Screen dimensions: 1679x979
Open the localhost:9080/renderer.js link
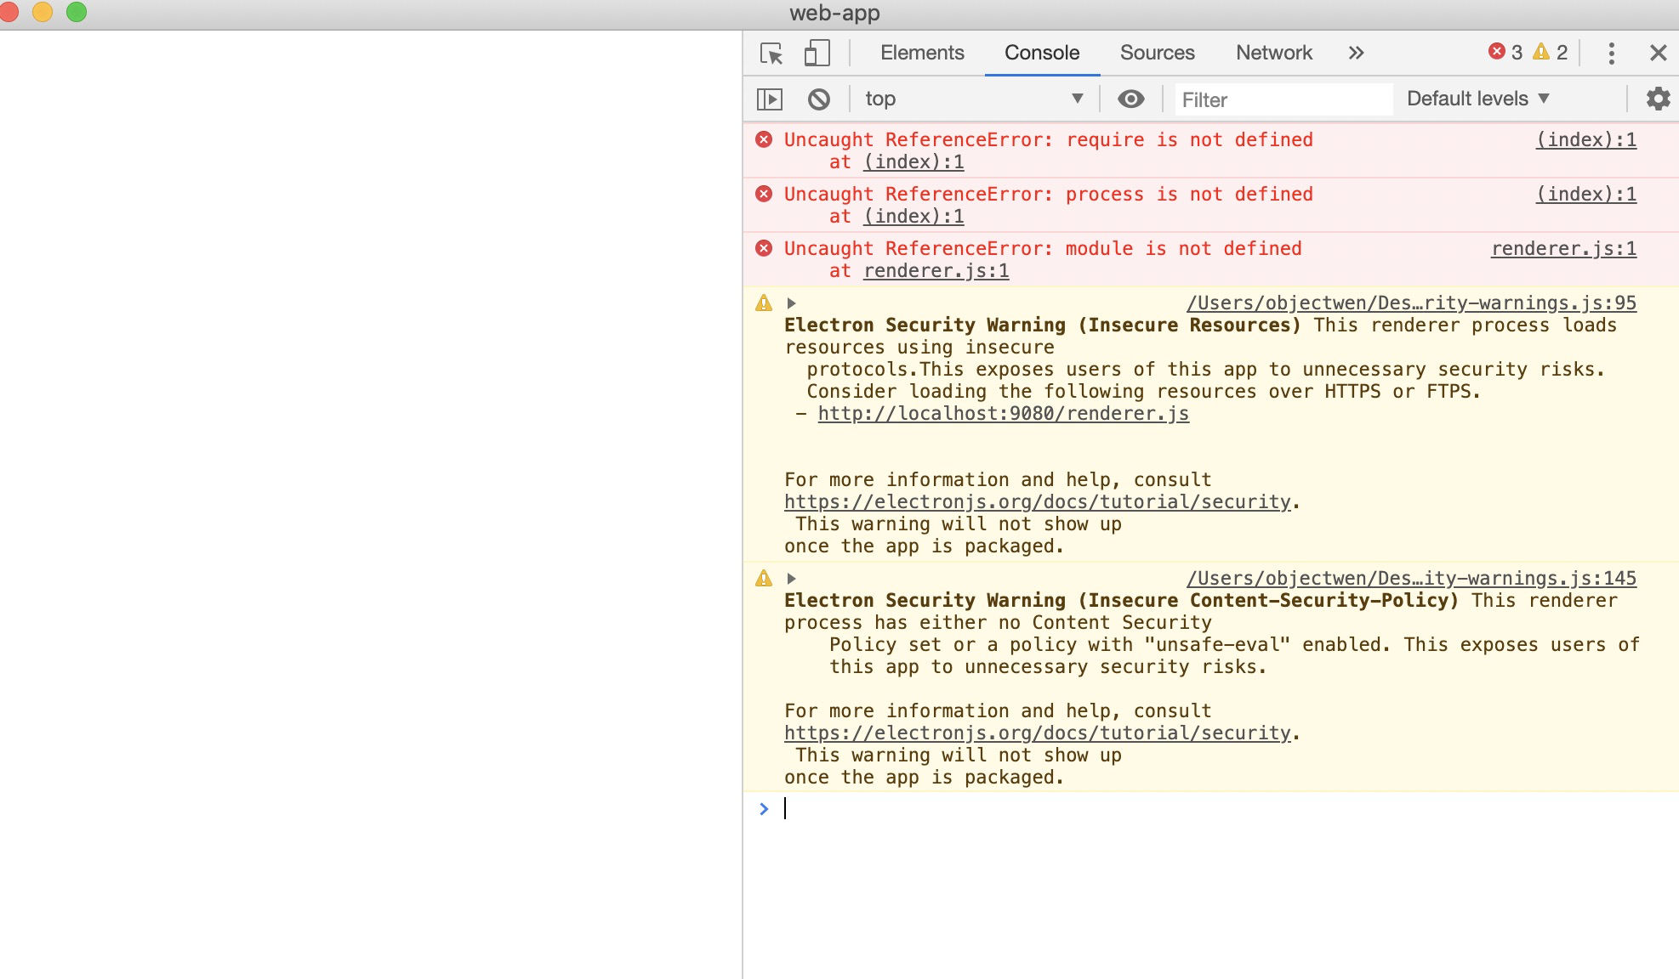tap(1003, 414)
